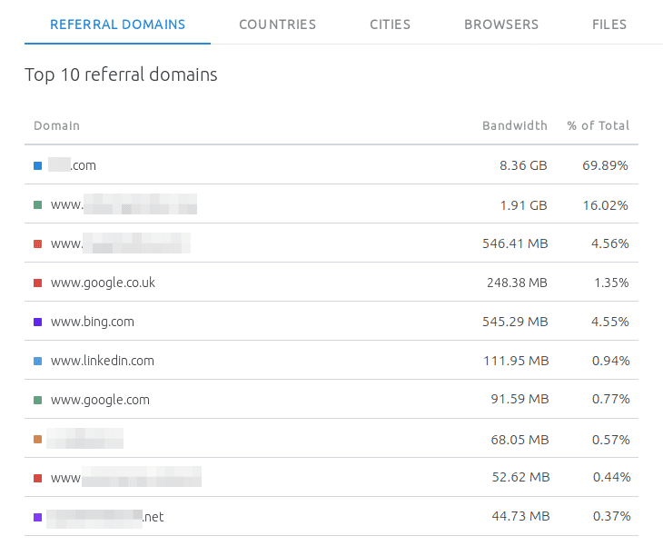
Task: Click the blue swatch next to www.linkedin.com
Action: (37, 361)
